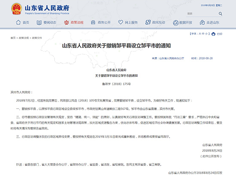Click the 要闻动态 book icon
Image resolution: width=236 pixels, height=178 pixels.
click(x=39, y=23)
